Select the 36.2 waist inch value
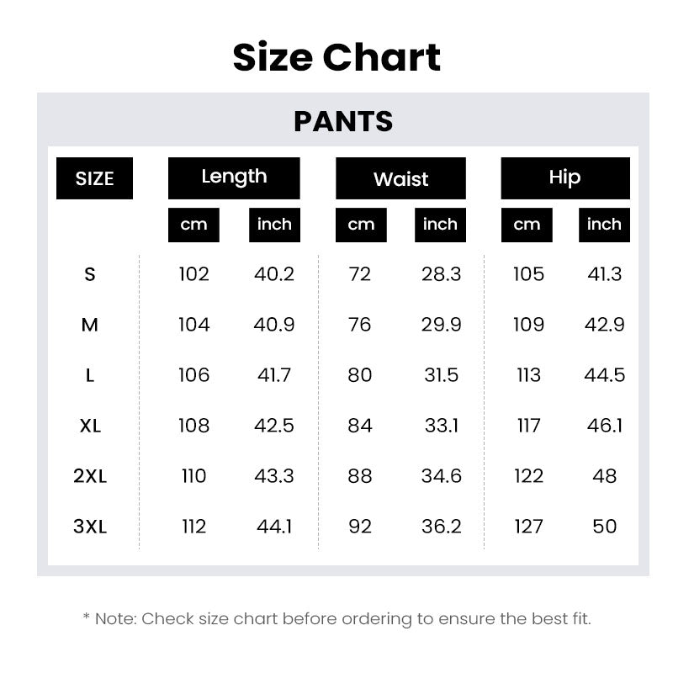 (x=442, y=527)
